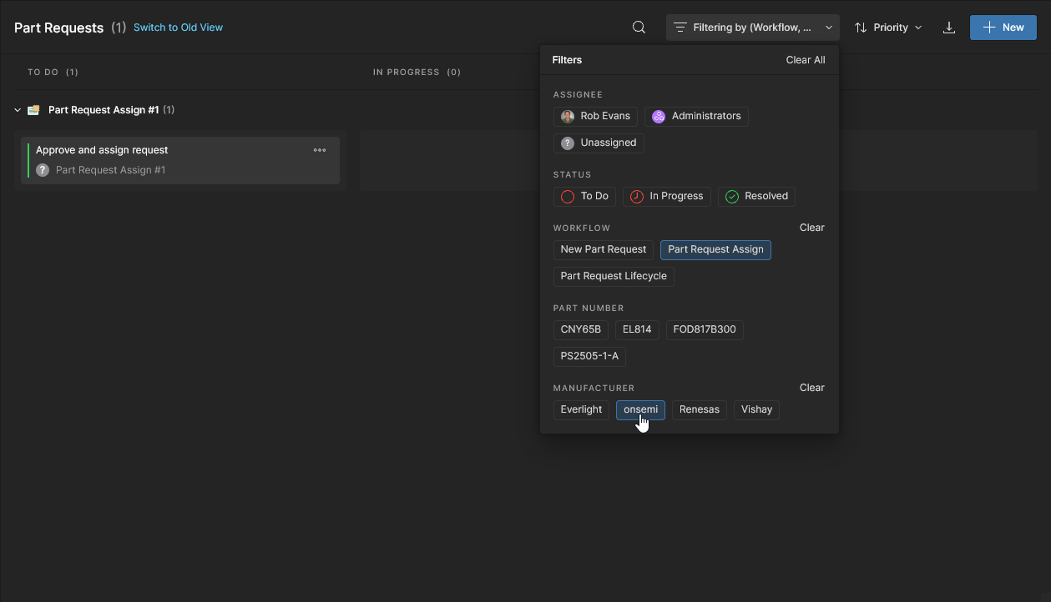This screenshot has width=1051, height=602.
Task: Open the Priority sort dropdown
Action: [888, 28]
